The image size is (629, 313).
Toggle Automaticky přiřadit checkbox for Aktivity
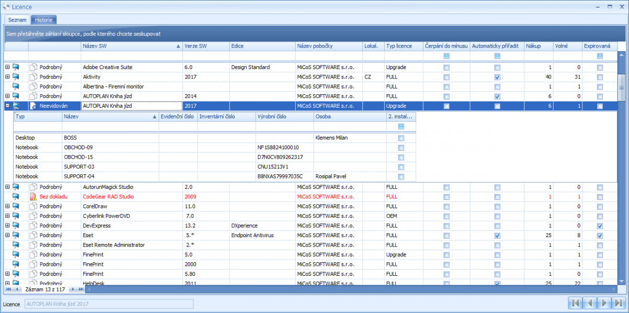pos(497,77)
